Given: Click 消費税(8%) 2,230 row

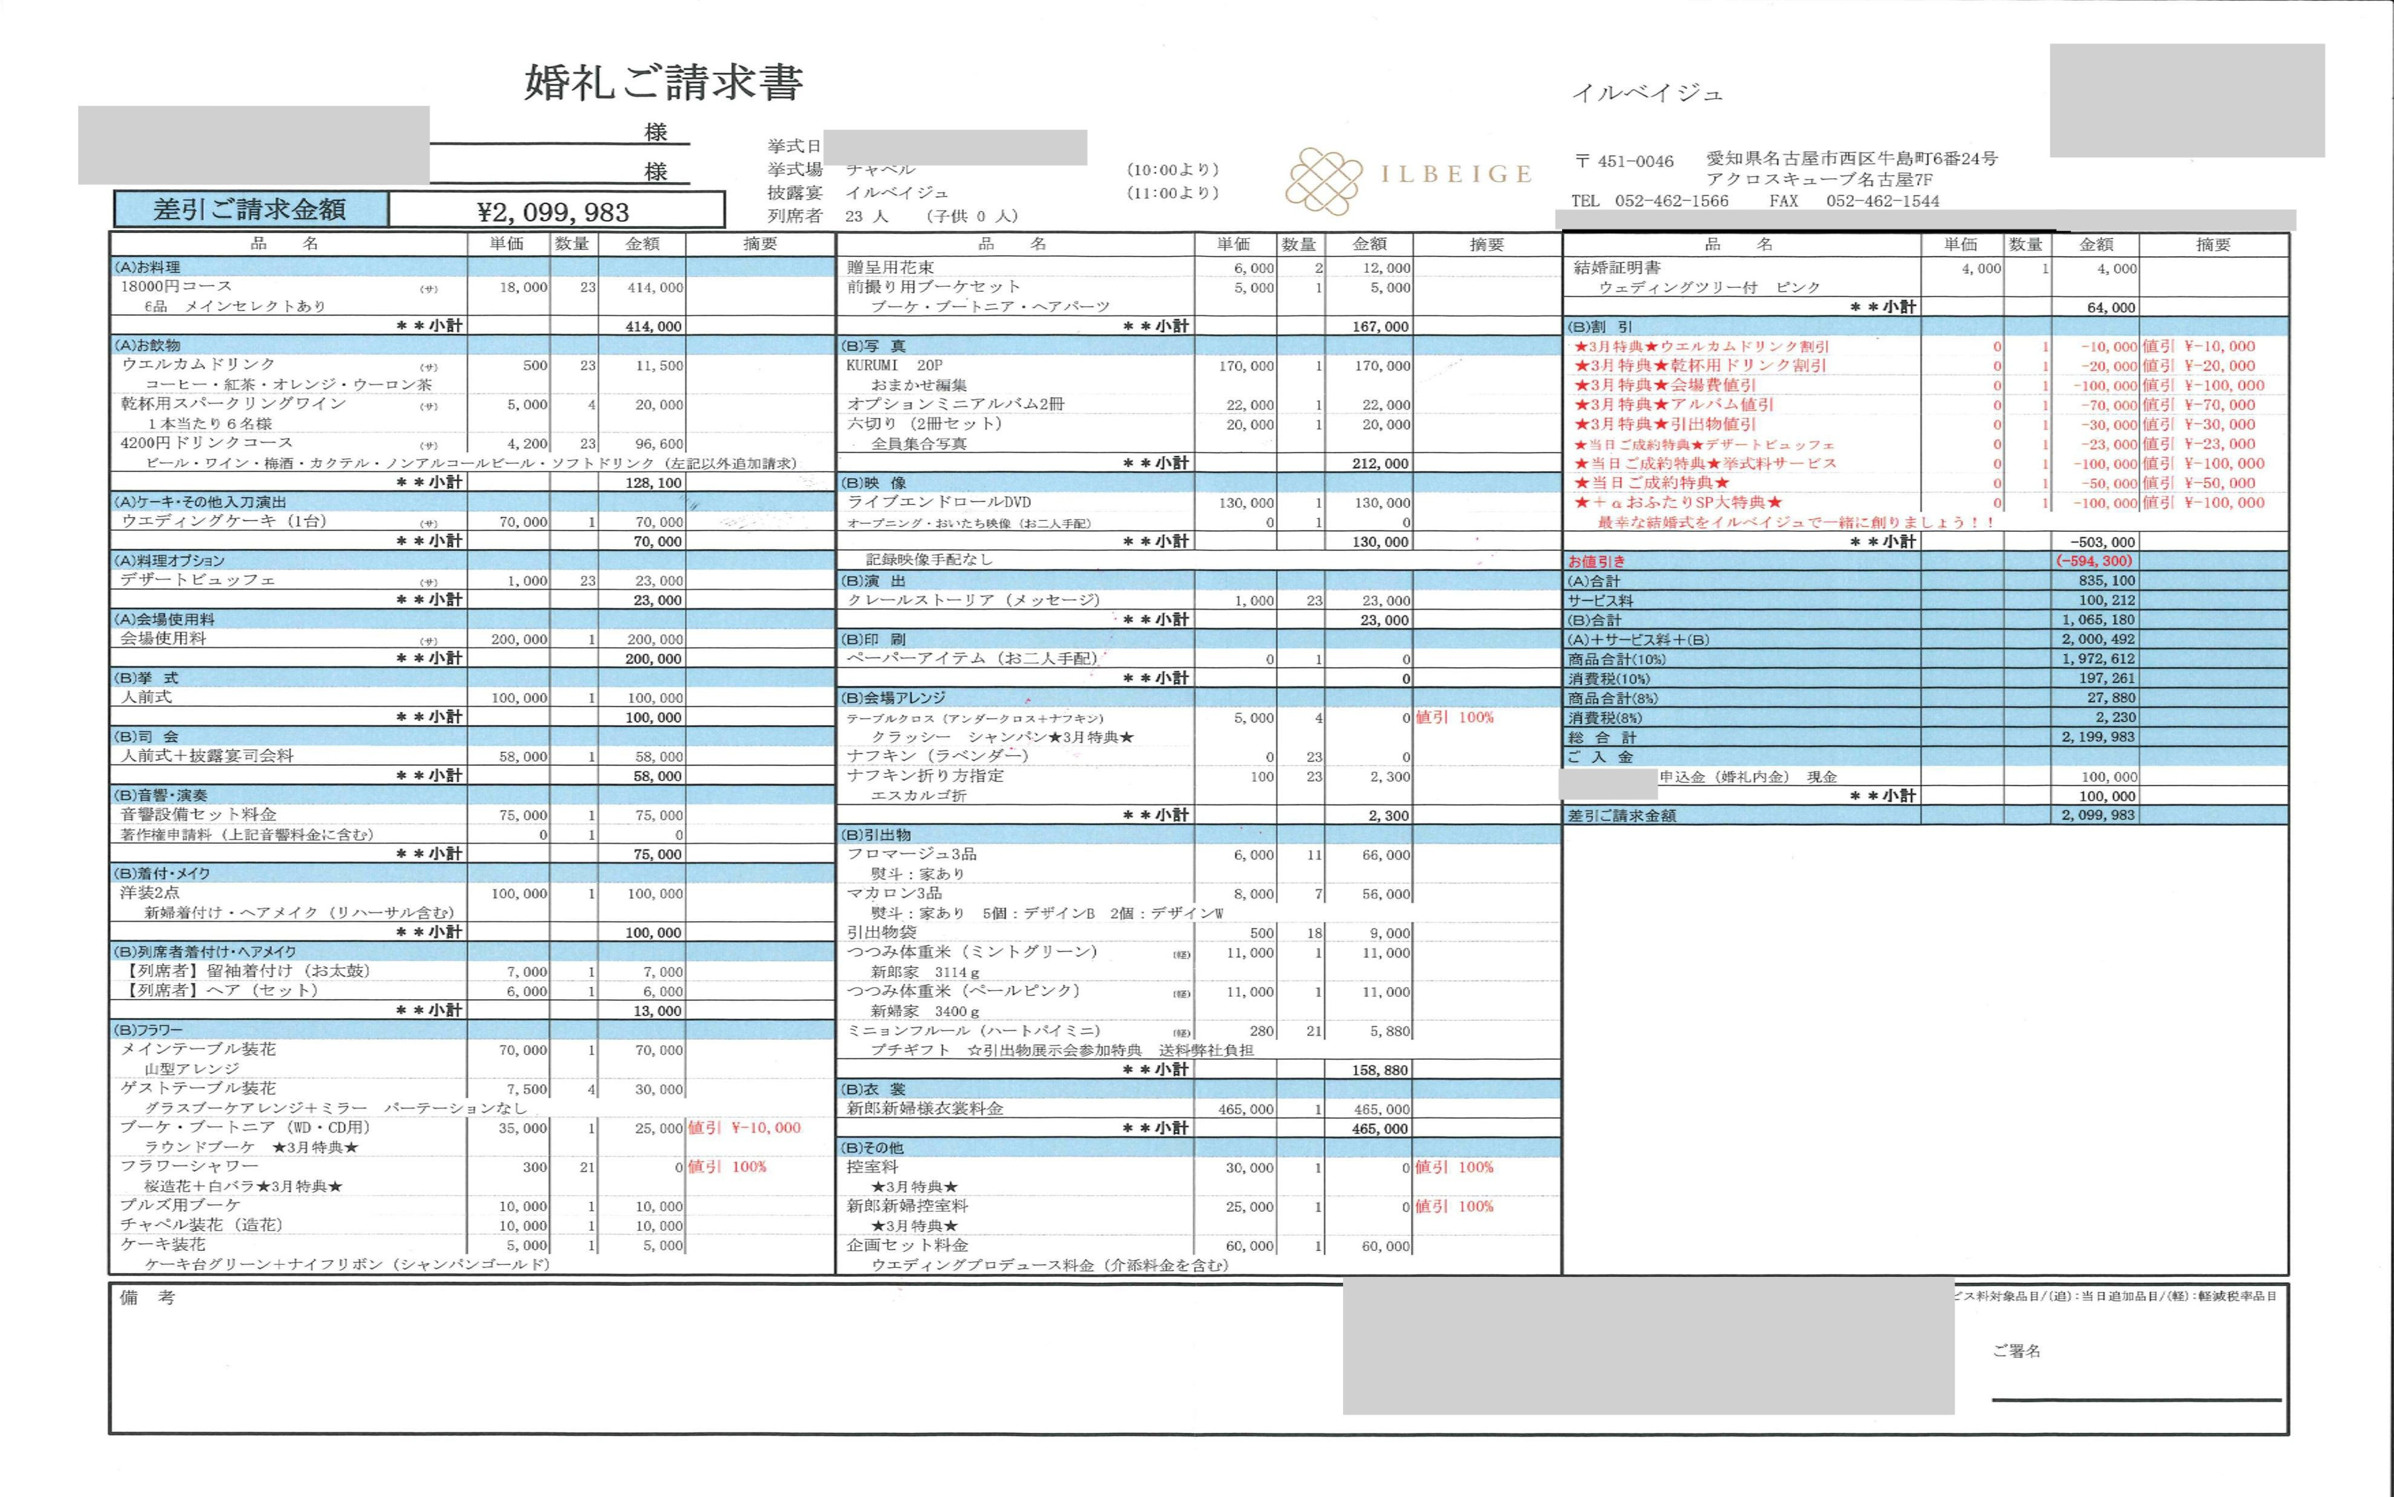Looking at the screenshot, I should (1926, 717).
